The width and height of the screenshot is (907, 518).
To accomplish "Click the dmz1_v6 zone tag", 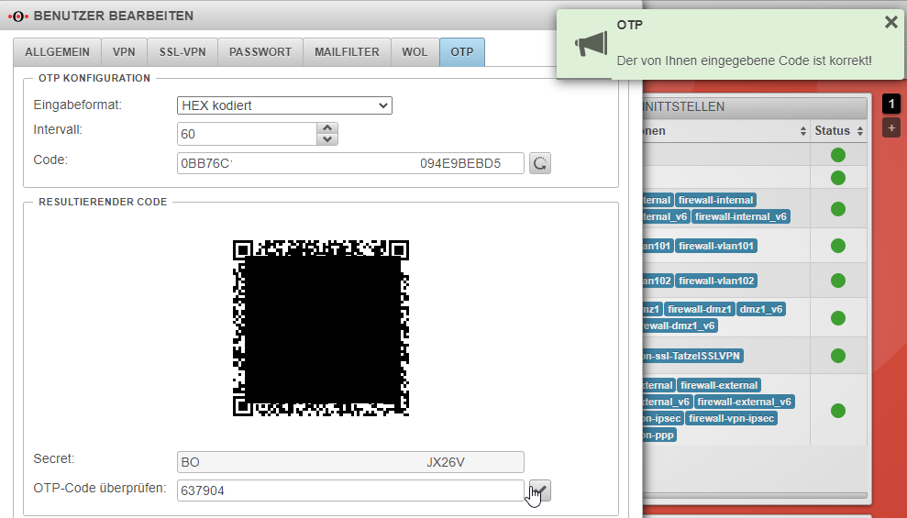I will point(760,309).
